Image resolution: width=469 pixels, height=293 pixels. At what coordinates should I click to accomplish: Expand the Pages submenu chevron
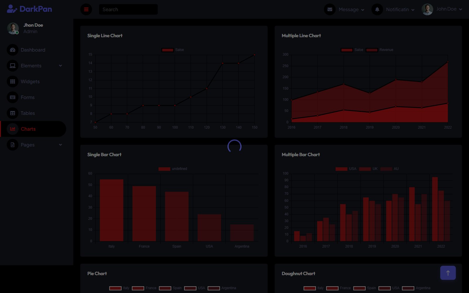click(x=60, y=145)
